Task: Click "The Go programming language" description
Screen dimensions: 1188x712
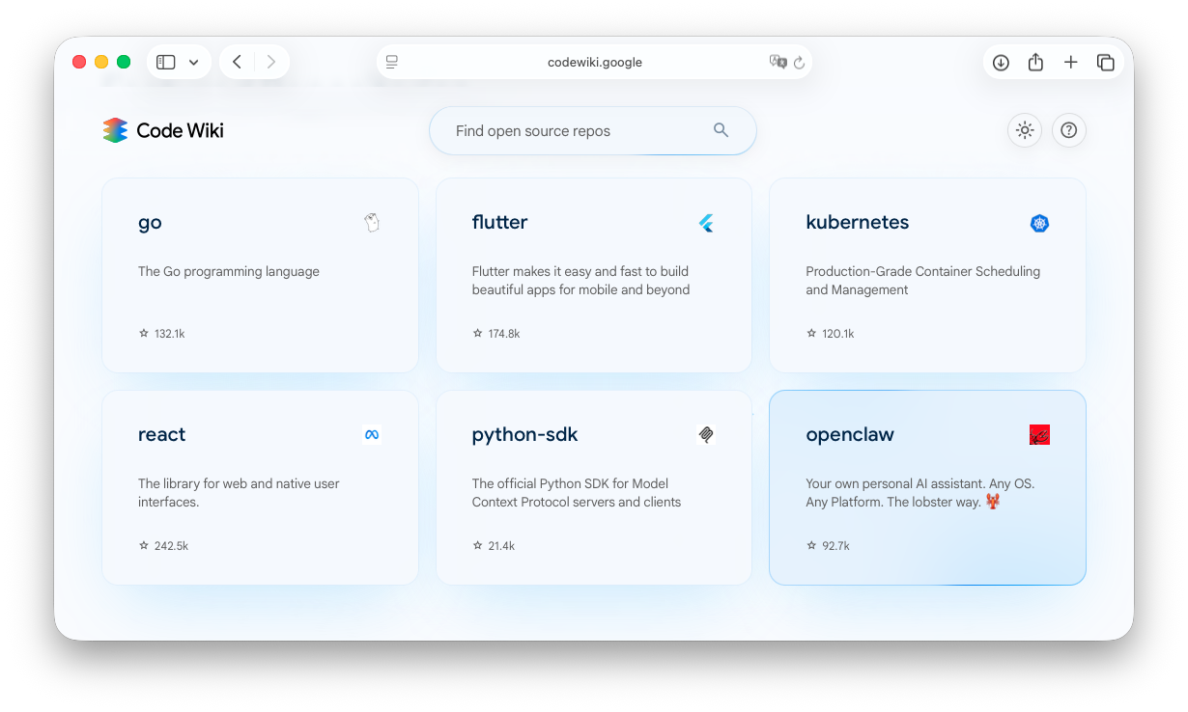Action: click(229, 271)
